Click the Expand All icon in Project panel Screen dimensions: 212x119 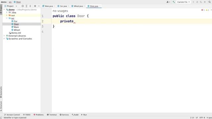tap(26, 6)
